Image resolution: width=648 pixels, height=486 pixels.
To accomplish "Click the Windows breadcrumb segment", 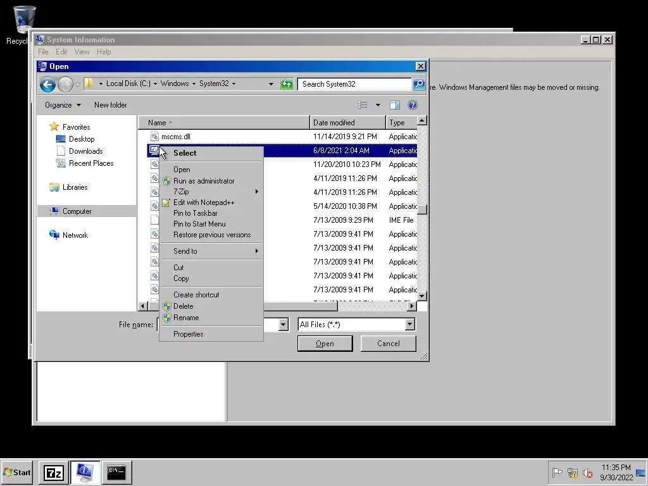I will click(x=175, y=84).
